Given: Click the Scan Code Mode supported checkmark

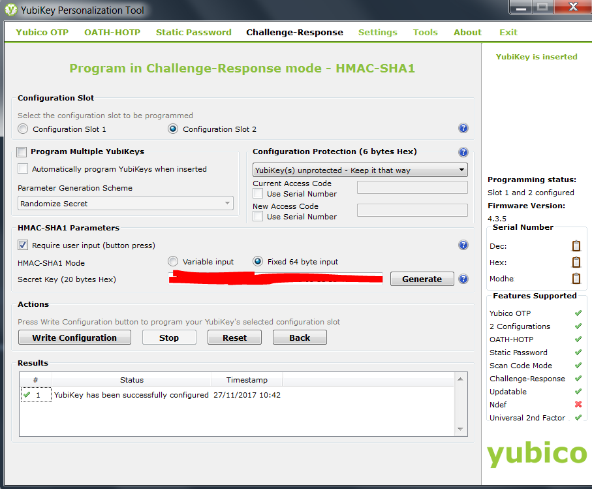Looking at the screenshot, I should point(578,366).
